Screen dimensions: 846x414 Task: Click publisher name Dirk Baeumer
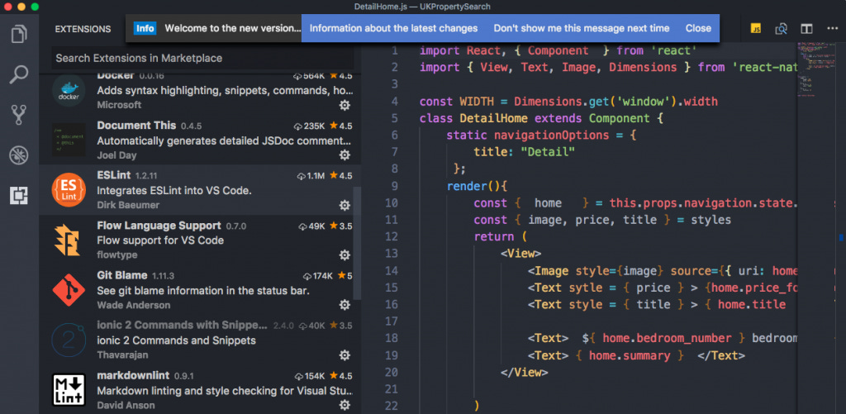click(x=128, y=205)
